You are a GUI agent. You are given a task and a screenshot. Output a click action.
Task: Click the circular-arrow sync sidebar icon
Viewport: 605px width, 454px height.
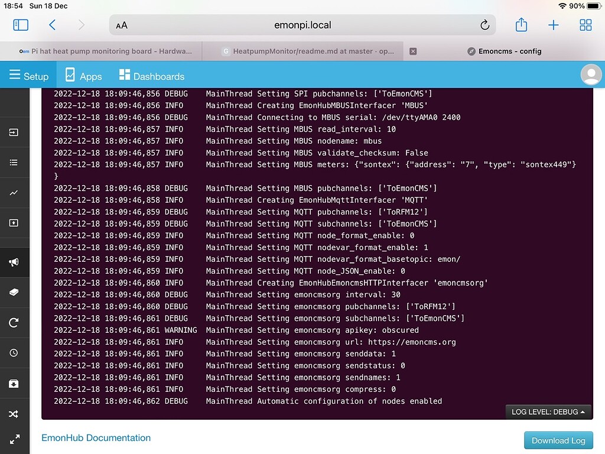pyautogui.click(x=14, y=323)
